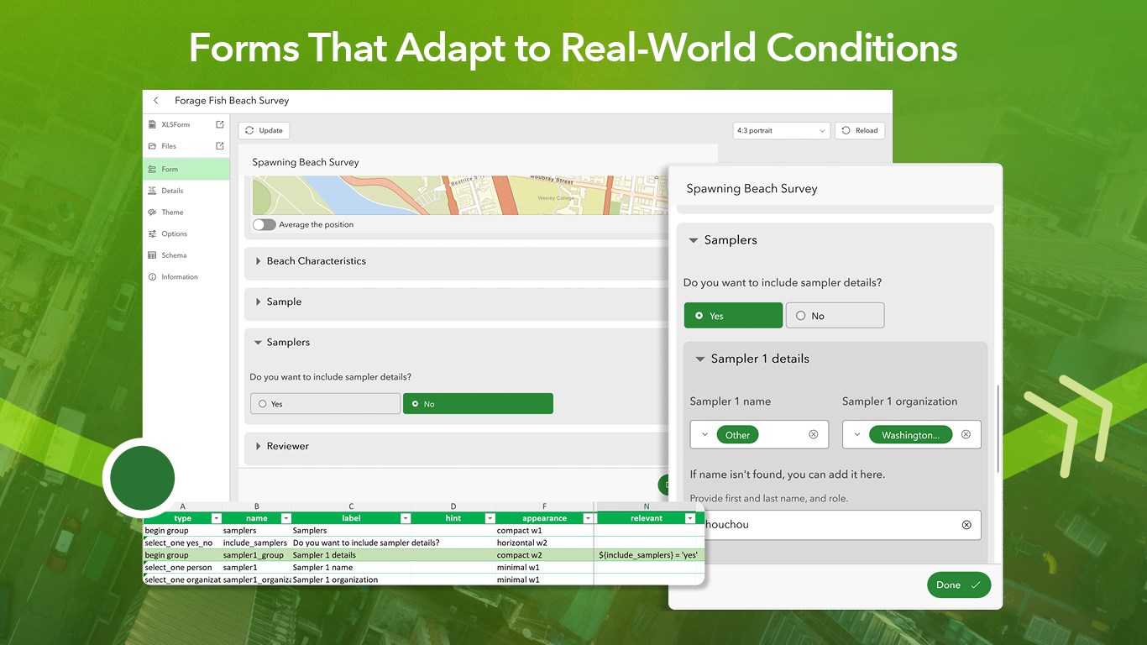Screen dimensions: 1147x645
Task: Click the map preview in Spawning Beach Survey
Action: [460, 195]
